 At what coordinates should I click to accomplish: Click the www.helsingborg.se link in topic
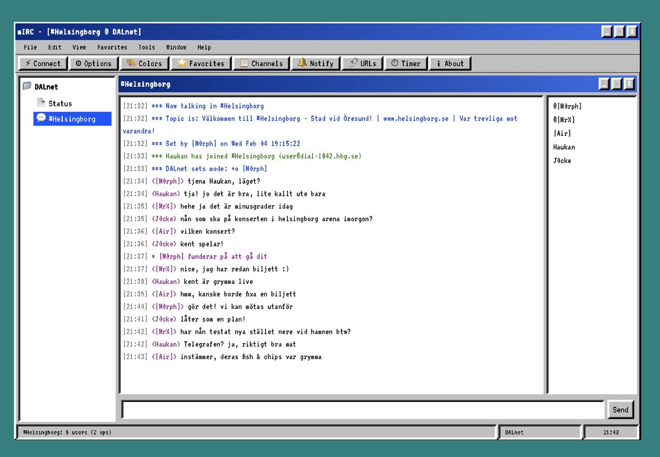(x=416, y=118)
